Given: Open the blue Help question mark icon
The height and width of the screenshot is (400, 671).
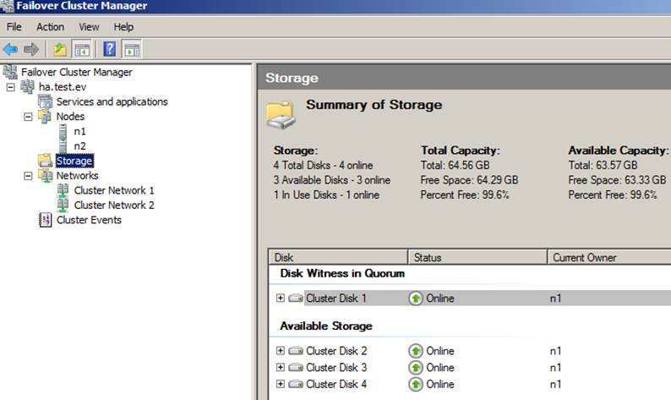Looking at the screenshot, I should [x=110, y=49].
